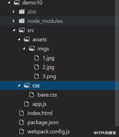Click the file icon beside 1.jpg
The width and height of the screenshot is (119, 137).
pos(37,58)
